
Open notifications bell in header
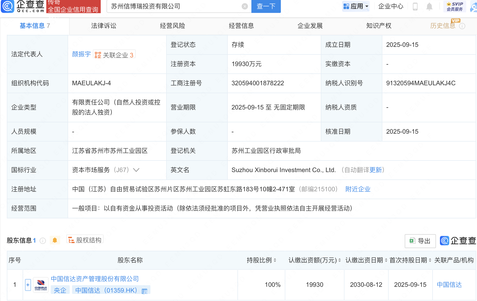(429, 6)
